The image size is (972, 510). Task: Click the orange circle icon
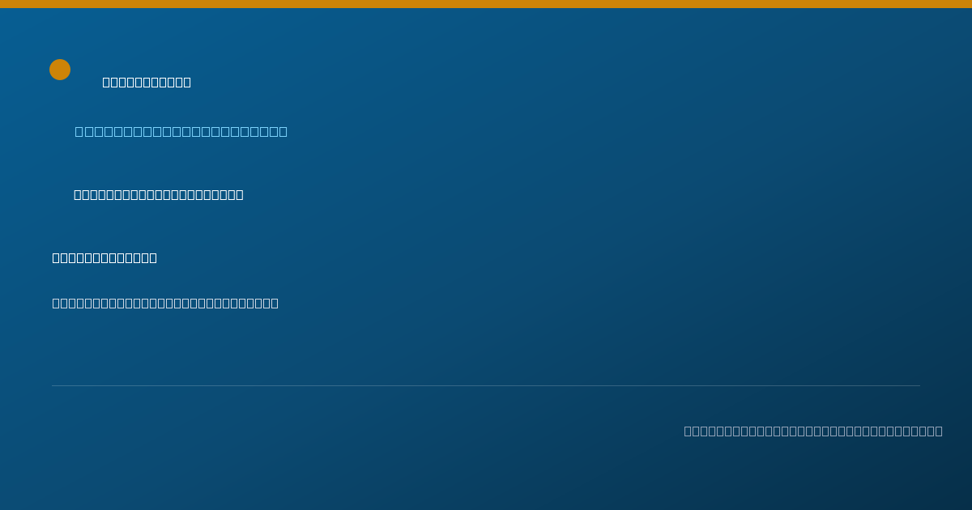(x=60, y=70)
